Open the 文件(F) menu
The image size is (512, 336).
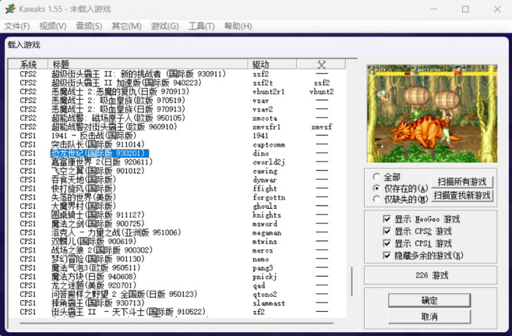(x=17, y=26)
